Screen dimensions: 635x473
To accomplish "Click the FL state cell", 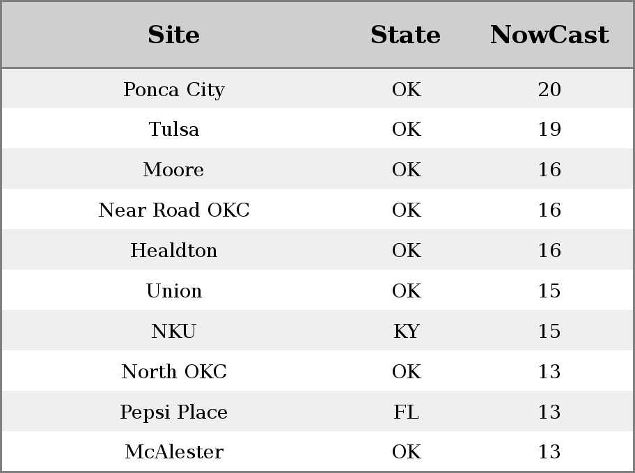I will click(x=406, y=412).
